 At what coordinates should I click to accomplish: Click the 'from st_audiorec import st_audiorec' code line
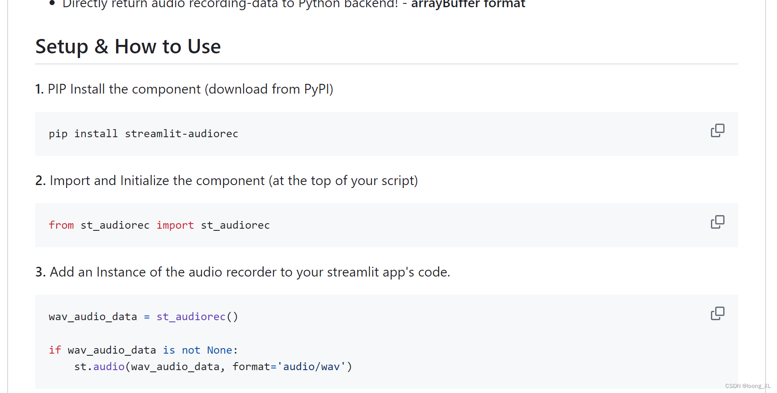(x=159, y=225)
